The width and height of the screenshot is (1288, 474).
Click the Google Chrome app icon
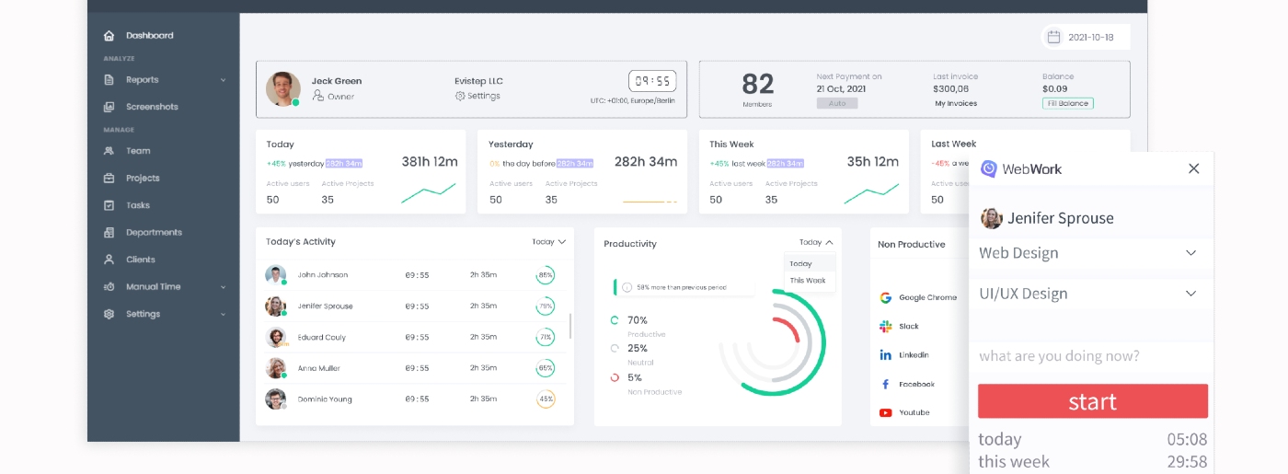[x=886, y=298]
